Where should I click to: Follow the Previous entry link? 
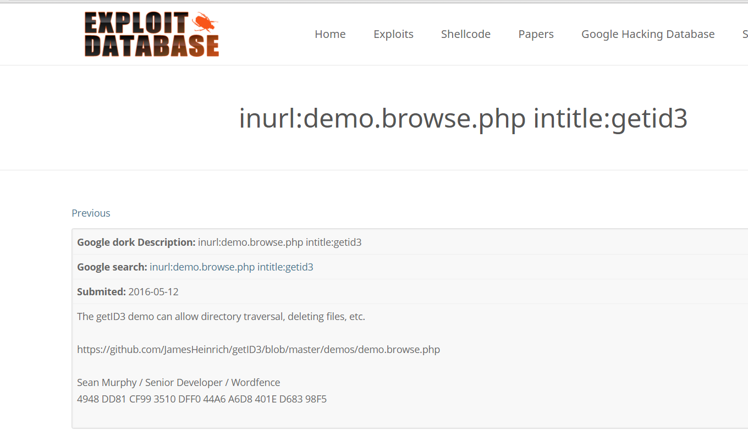[x=91, y=213]
